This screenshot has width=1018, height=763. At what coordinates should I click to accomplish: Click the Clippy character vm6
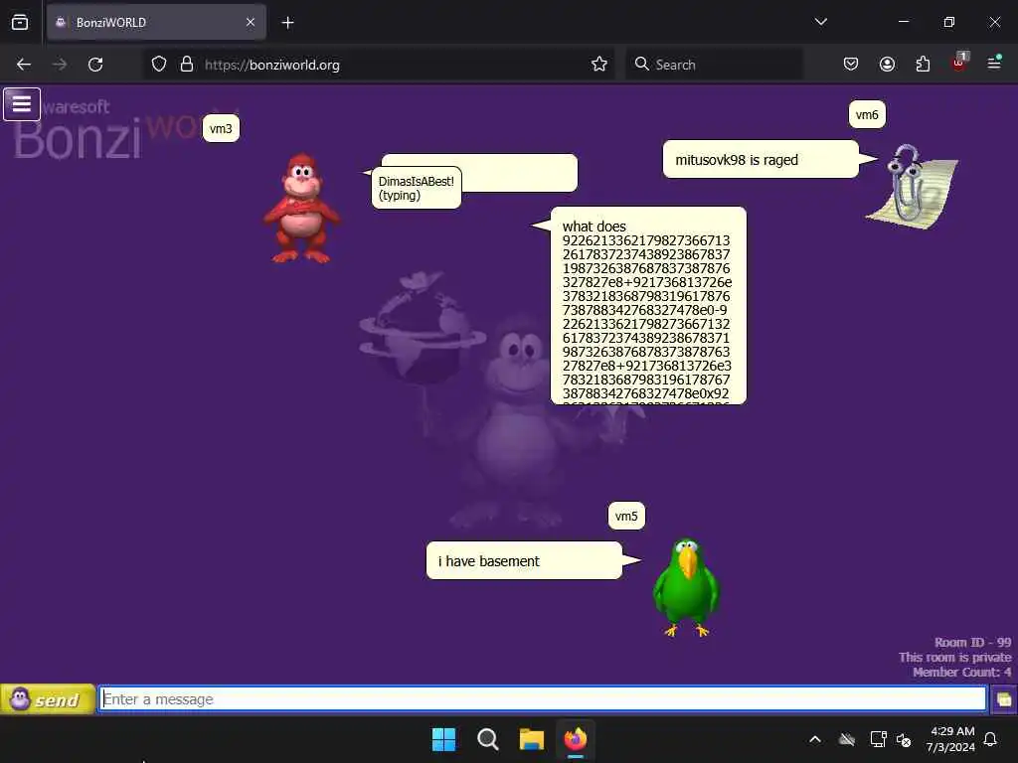[913, 187]
